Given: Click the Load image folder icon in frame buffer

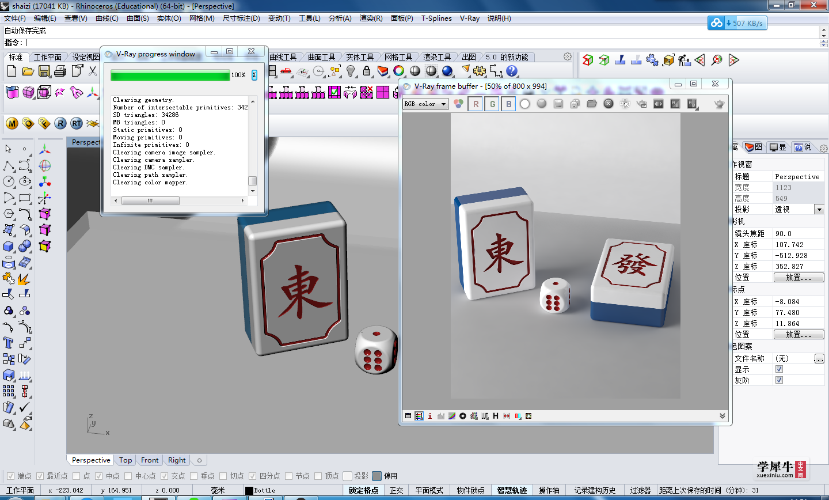Looking at the screenshot, I should pyautogui.click(x=591, y=104).
